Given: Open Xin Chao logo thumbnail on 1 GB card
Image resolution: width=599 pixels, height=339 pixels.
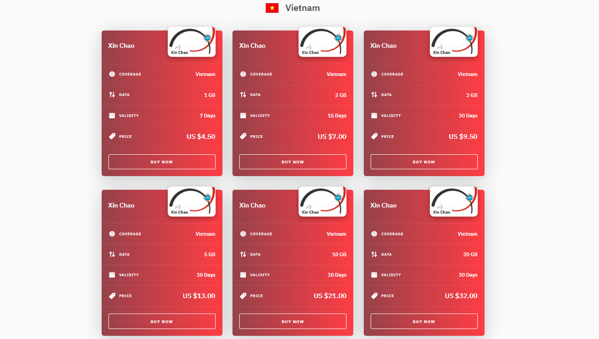Looking at the screenshot, I should (191, 42).
